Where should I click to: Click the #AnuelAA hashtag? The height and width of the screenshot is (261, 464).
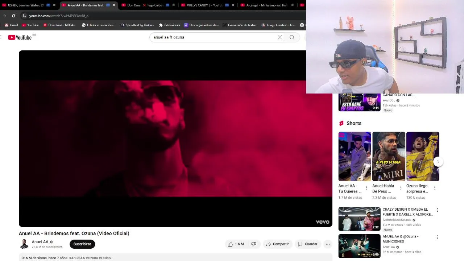(77, 258)
